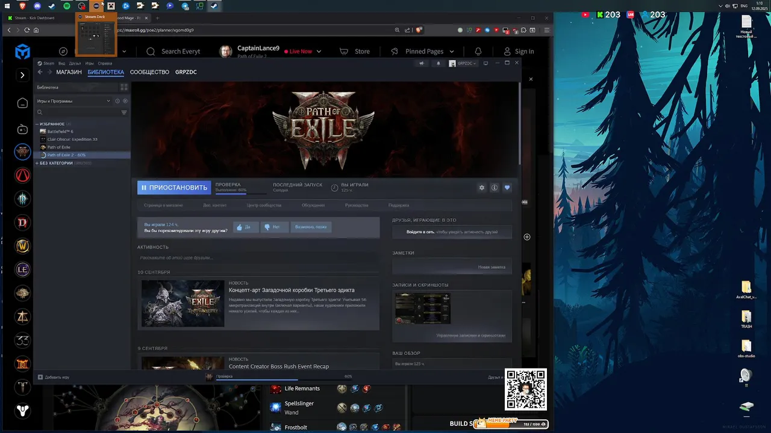Open МАГАЗИН tab in Steam
Viewport: 771px width, 433px height.
[x=69, y=72]
